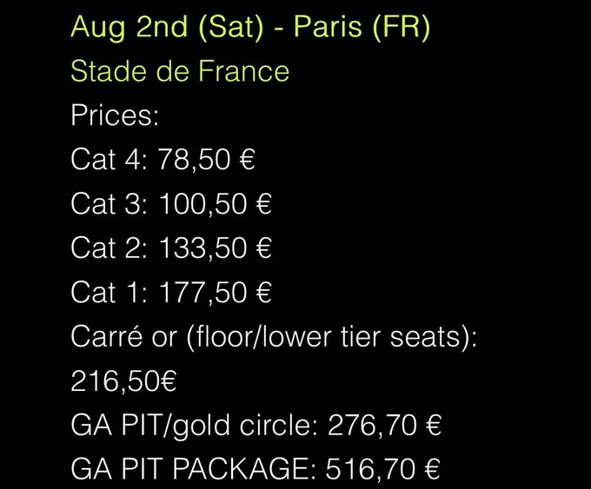Select the GA PIT PACKAGE label
This screenshot has height=489, width=591.
pyautogui.click(x=193, y=469)
